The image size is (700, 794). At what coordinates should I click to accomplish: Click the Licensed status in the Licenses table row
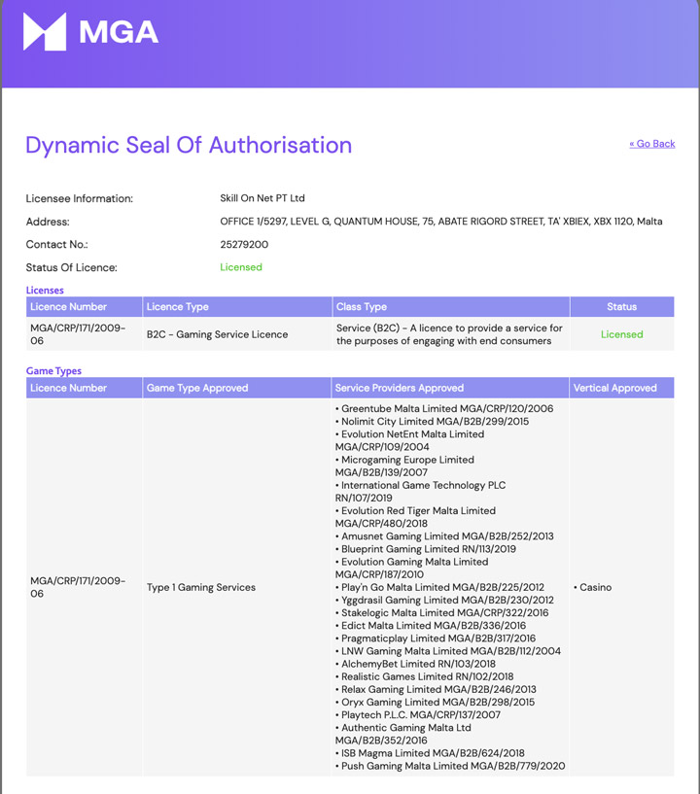(x=621, y=334)
